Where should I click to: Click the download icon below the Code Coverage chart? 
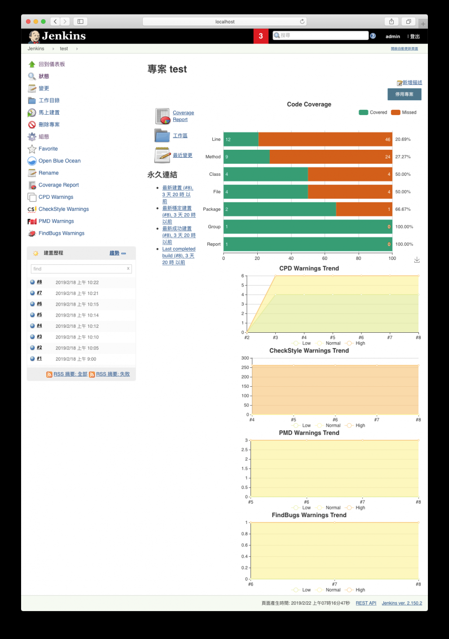click(x=417, y=259)
